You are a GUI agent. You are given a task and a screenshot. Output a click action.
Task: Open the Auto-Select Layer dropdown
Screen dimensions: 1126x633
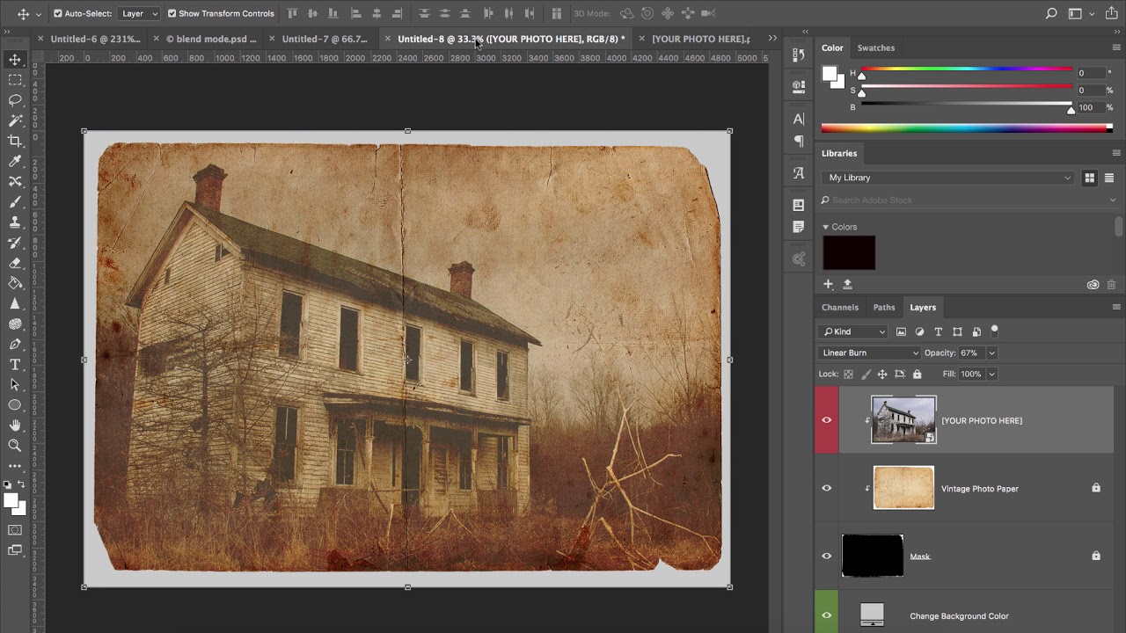(x=139, y=13)
